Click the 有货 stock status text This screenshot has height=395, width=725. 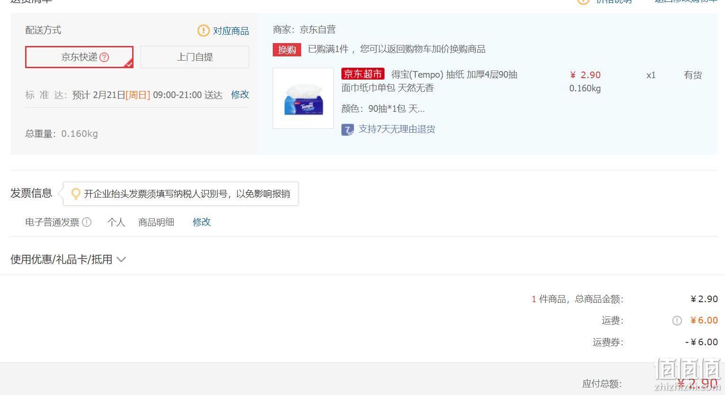click(693, 75)
